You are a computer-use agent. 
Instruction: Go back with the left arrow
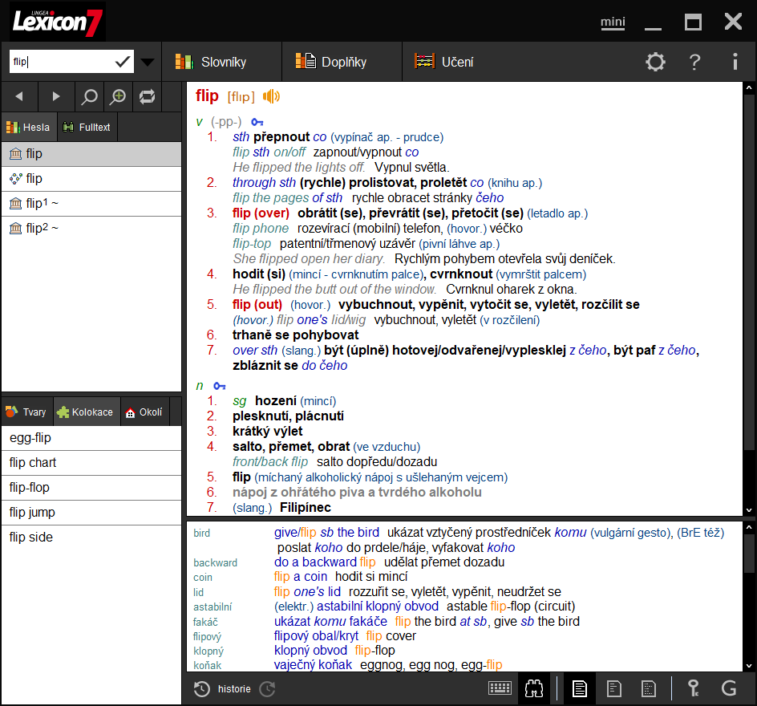19,96
